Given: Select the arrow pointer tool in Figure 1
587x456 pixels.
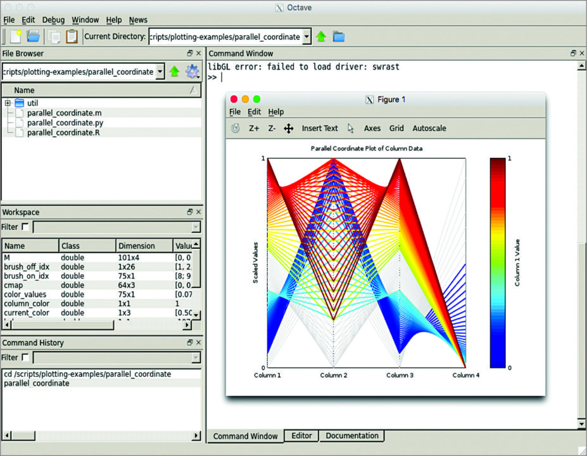Looking at the screenshot, I should tap(349, 128).
